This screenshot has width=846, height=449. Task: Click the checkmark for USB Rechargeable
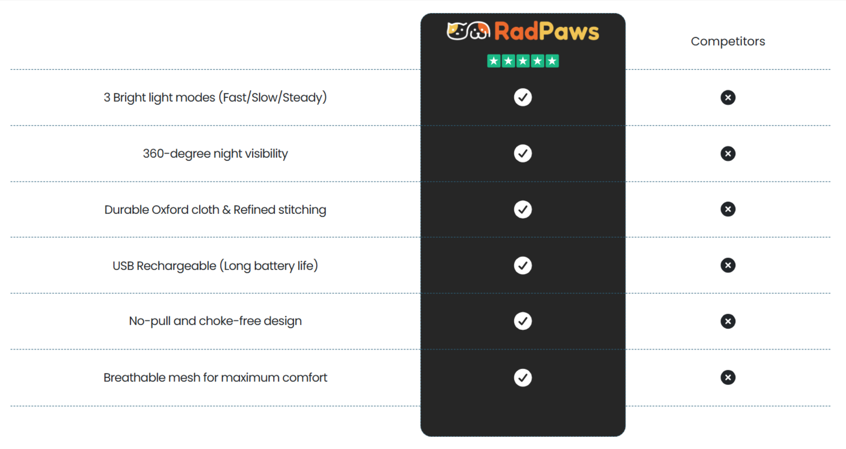(x=523, y=265)
